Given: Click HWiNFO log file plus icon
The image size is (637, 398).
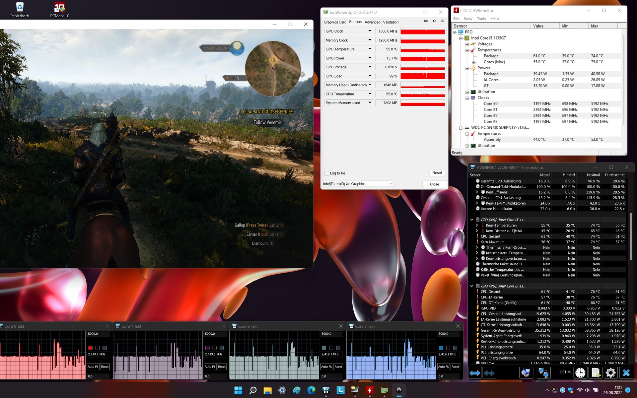Looking at the screenshot, I should point(596,373).
